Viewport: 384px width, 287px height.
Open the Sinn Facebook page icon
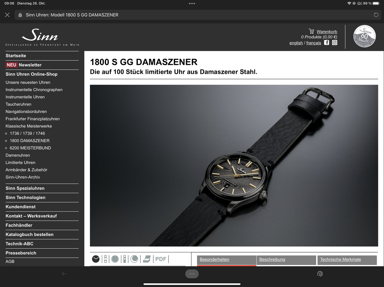(x=326, y=42)
